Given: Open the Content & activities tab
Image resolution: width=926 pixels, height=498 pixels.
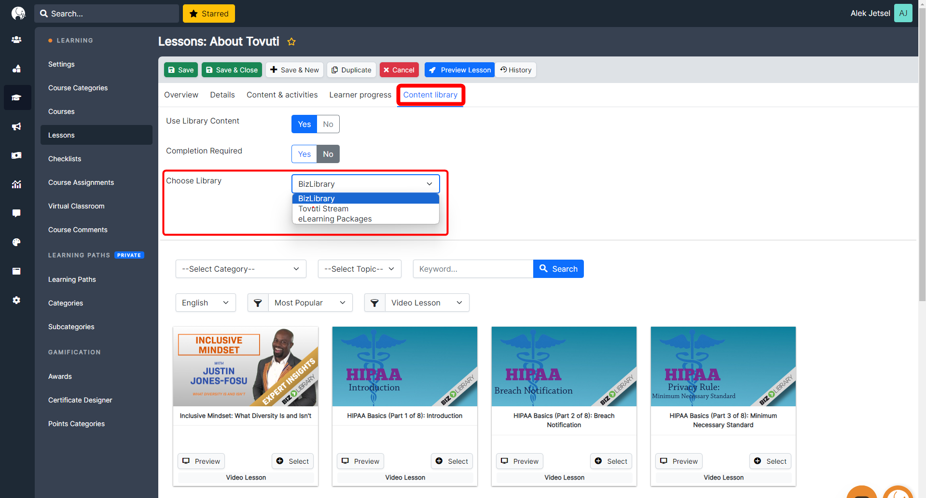Looking at the screenshot, I should coord(282,95).
